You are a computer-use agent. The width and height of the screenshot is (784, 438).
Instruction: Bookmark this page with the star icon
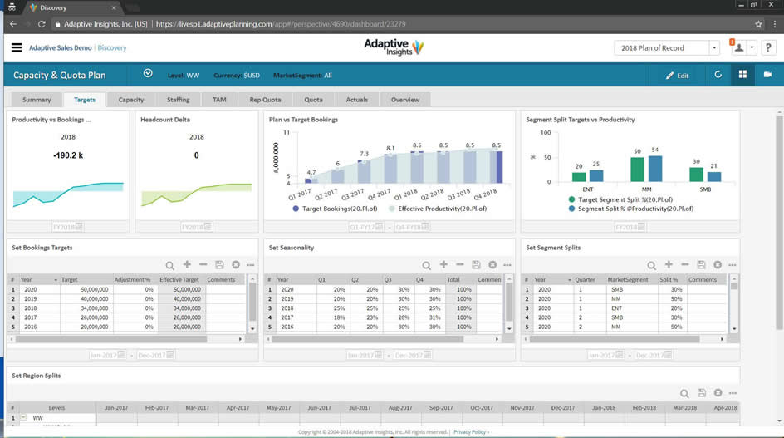coord(758,24)
